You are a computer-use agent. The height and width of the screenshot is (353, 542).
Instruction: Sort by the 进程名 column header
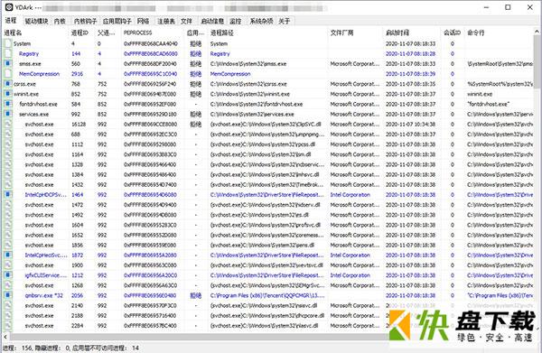click(x=13, y=33)
